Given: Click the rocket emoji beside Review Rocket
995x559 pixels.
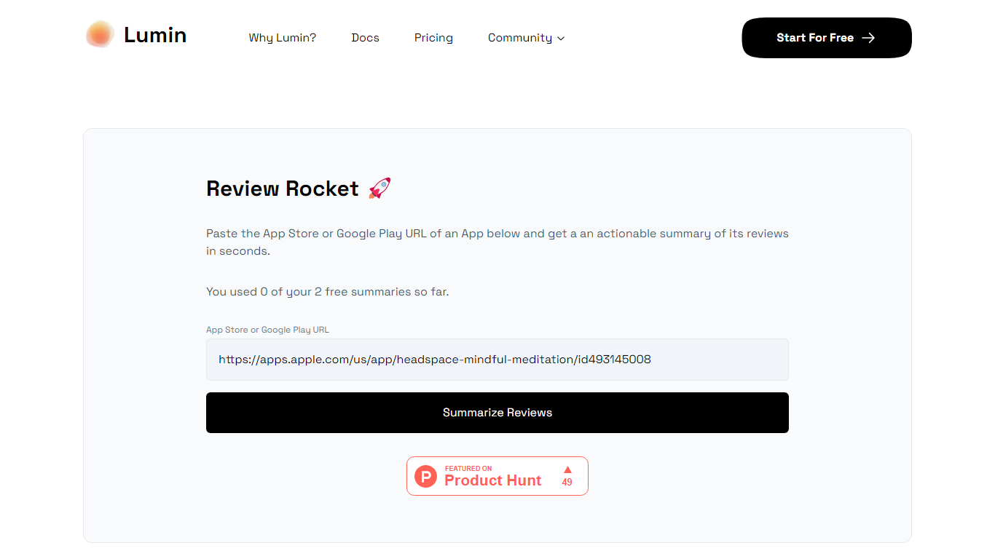Looking at the screenshot, I should tap(379, 189).
